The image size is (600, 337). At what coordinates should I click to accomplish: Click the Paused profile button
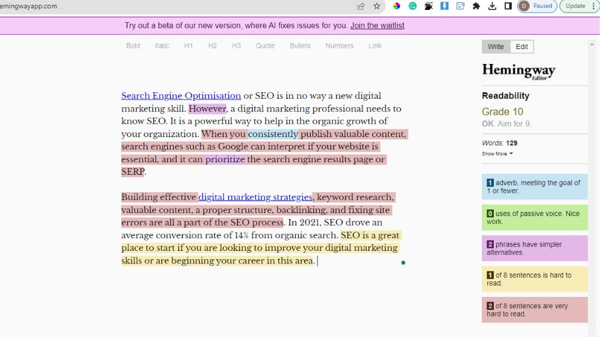537,6
